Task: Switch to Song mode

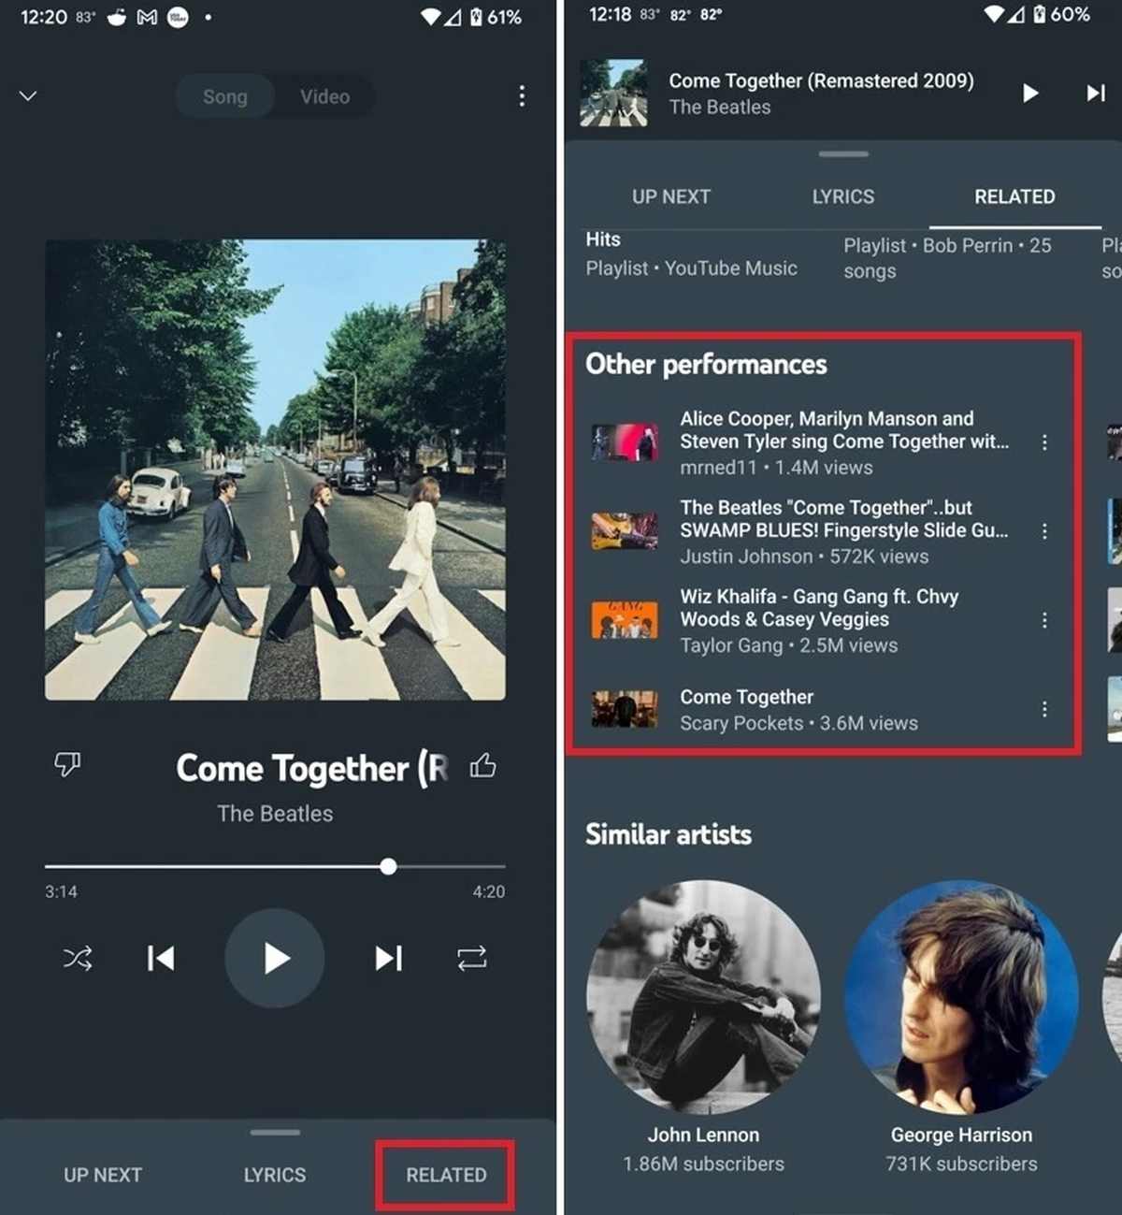Action: pos(225,96)
